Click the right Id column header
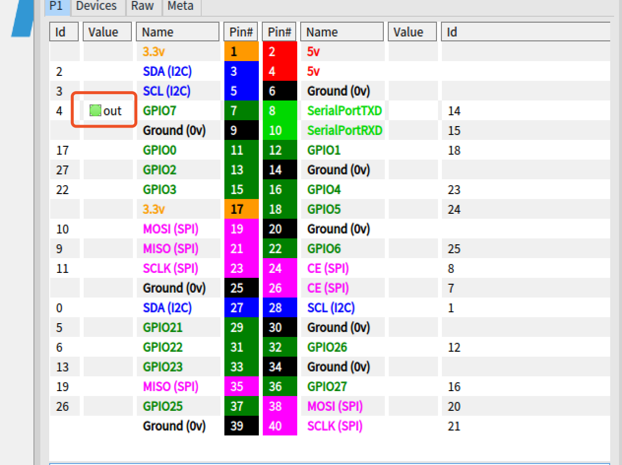 click(526, 32)
